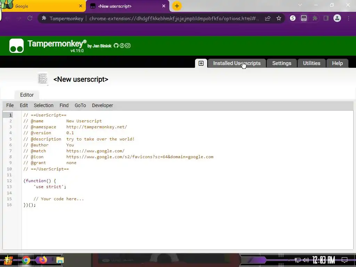
Task: Click the @author value 'You'
Action: point(70,145)
